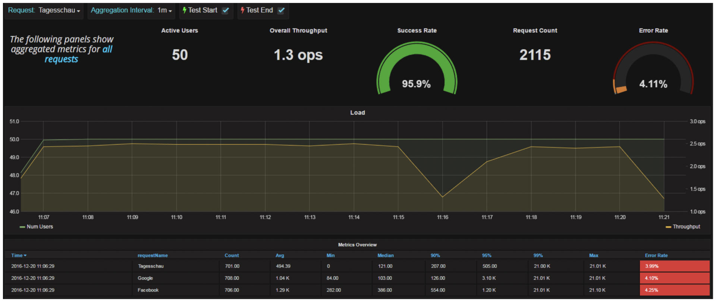Image resolution: width=716 pixels, height=302 pixels.
Task: Open the Request Tagesschau dropdown
Action: pos(59,10)
